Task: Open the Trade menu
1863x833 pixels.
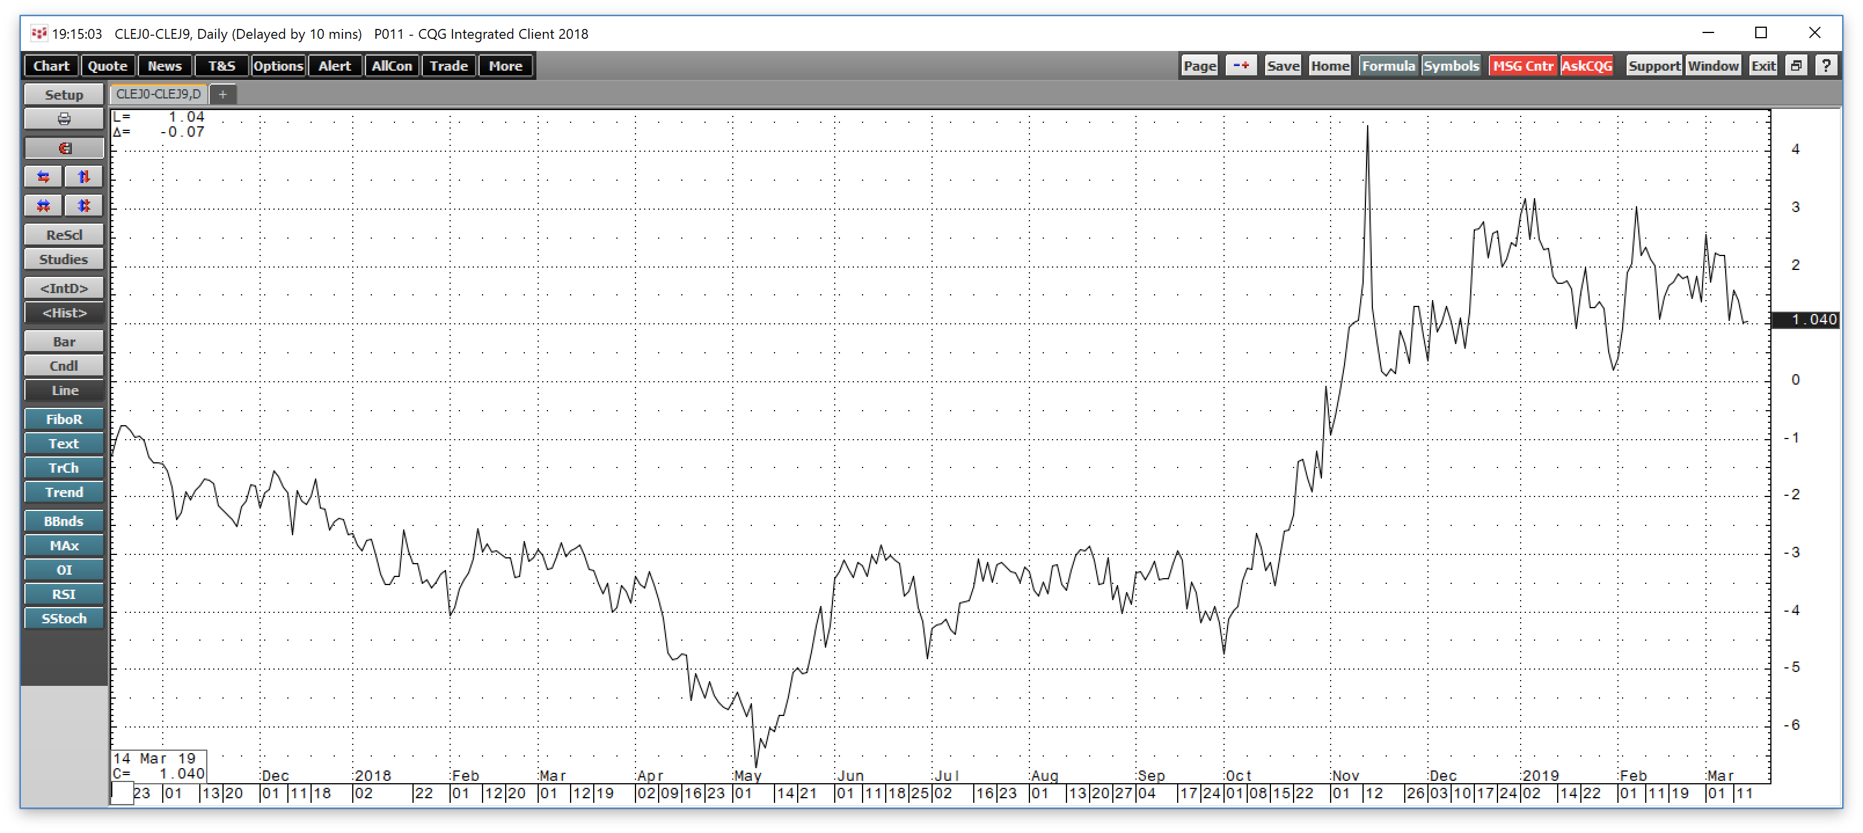Action: pos(448,65)
